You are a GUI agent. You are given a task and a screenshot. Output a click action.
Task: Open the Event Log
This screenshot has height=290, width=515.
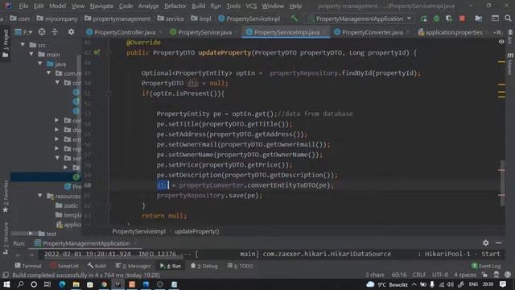click(x=486, y=266)
